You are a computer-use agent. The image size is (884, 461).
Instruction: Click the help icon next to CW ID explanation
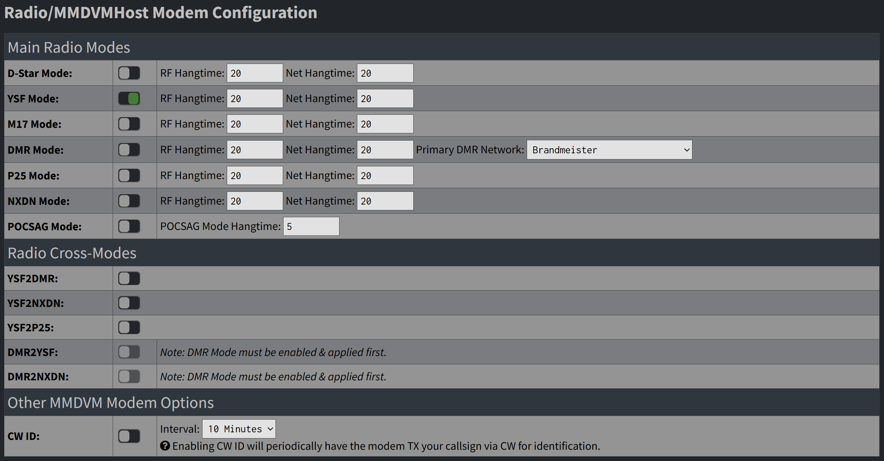pos(165,446)
